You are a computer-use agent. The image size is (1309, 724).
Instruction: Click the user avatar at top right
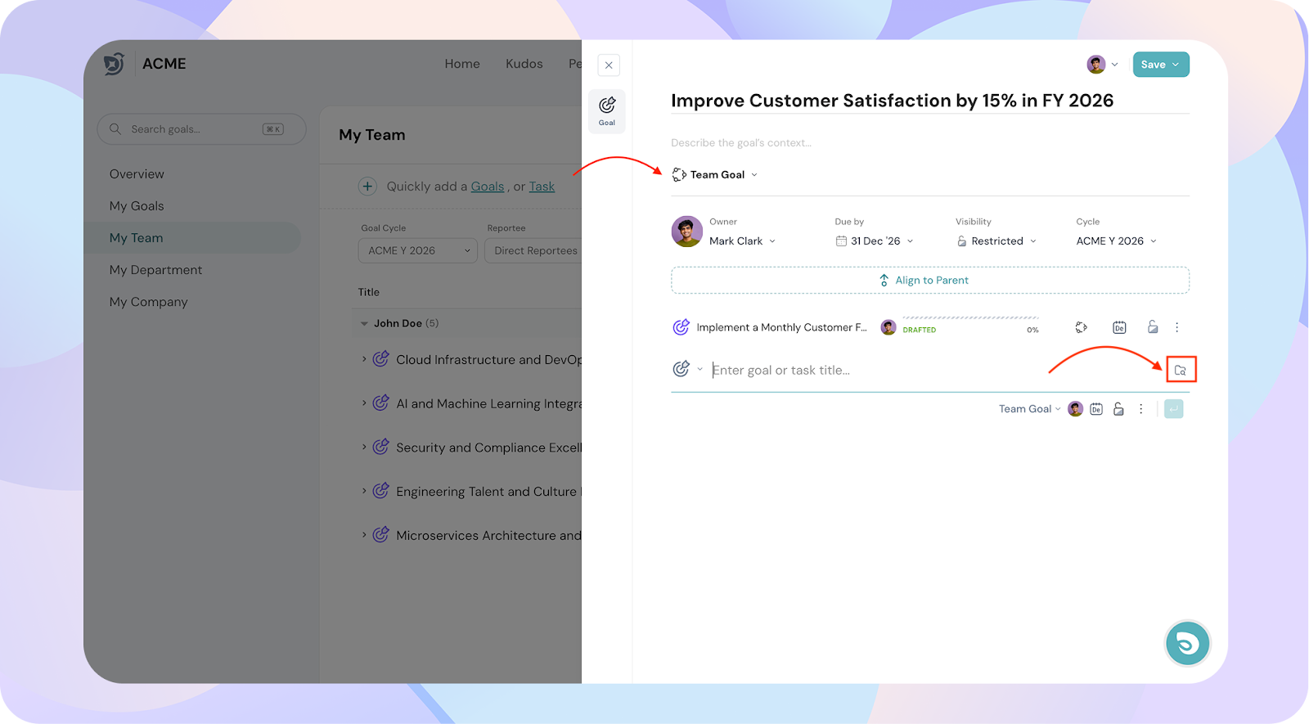1096,65
